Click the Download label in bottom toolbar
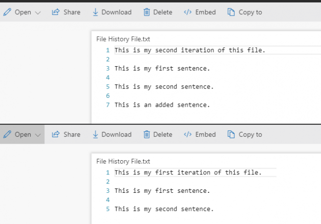 tap(116, 134)
